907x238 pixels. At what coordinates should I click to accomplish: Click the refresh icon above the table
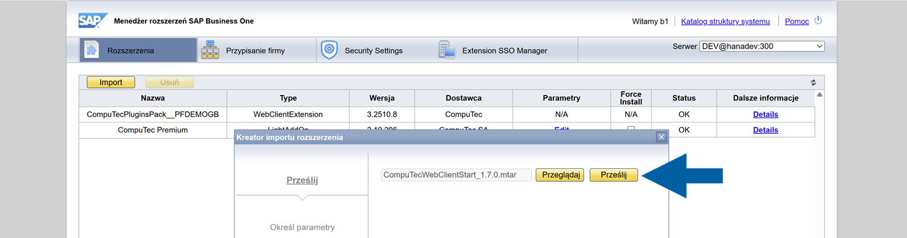[814, 82]
